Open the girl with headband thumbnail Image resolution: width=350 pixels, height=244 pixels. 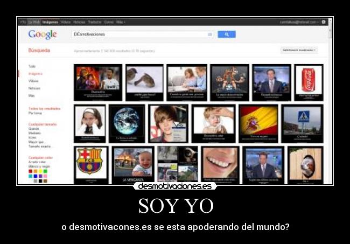click(90, 124)
